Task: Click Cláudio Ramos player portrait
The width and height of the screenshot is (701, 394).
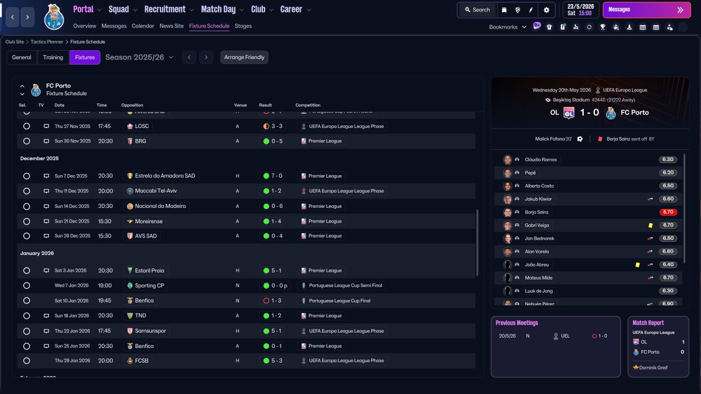Action: (508, 160)
